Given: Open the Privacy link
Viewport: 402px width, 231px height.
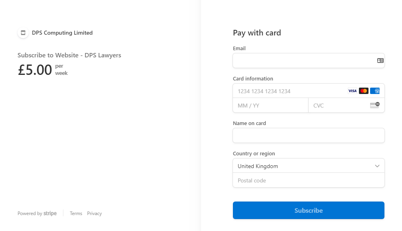Looking at the screenshot, I should pyautogui.click(x=95, y=213).
